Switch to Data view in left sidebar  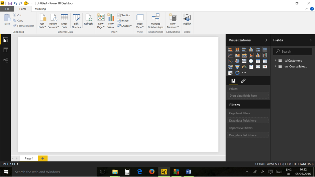pos(6,50)
